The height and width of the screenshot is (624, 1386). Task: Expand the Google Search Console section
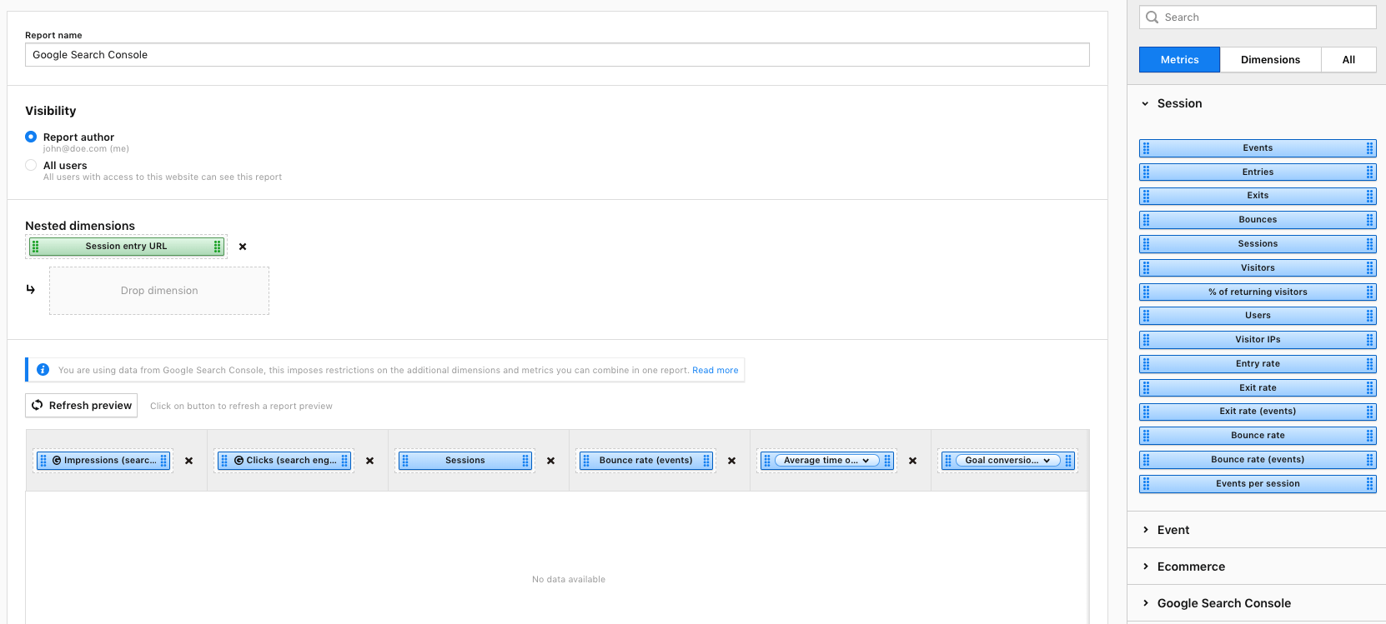(1145, 603)
